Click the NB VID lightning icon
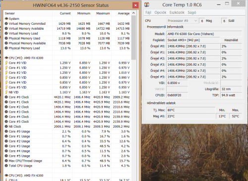The width and height of the screenshot is (248, 181). coord(6,92)
